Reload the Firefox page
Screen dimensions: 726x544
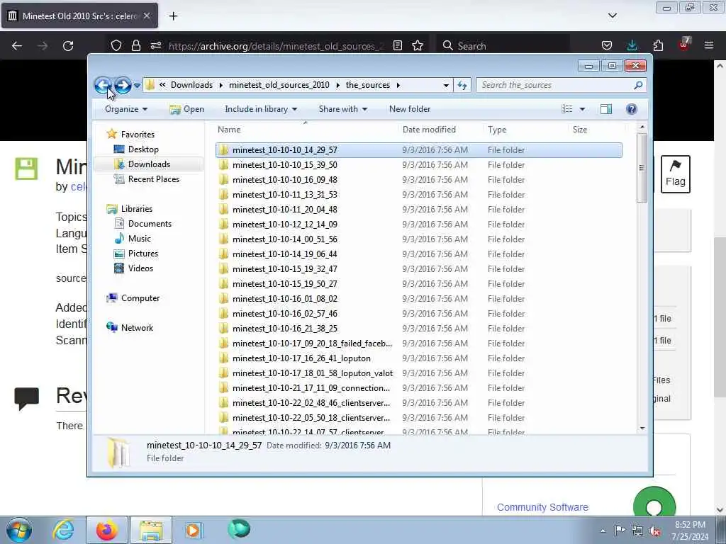68,46
